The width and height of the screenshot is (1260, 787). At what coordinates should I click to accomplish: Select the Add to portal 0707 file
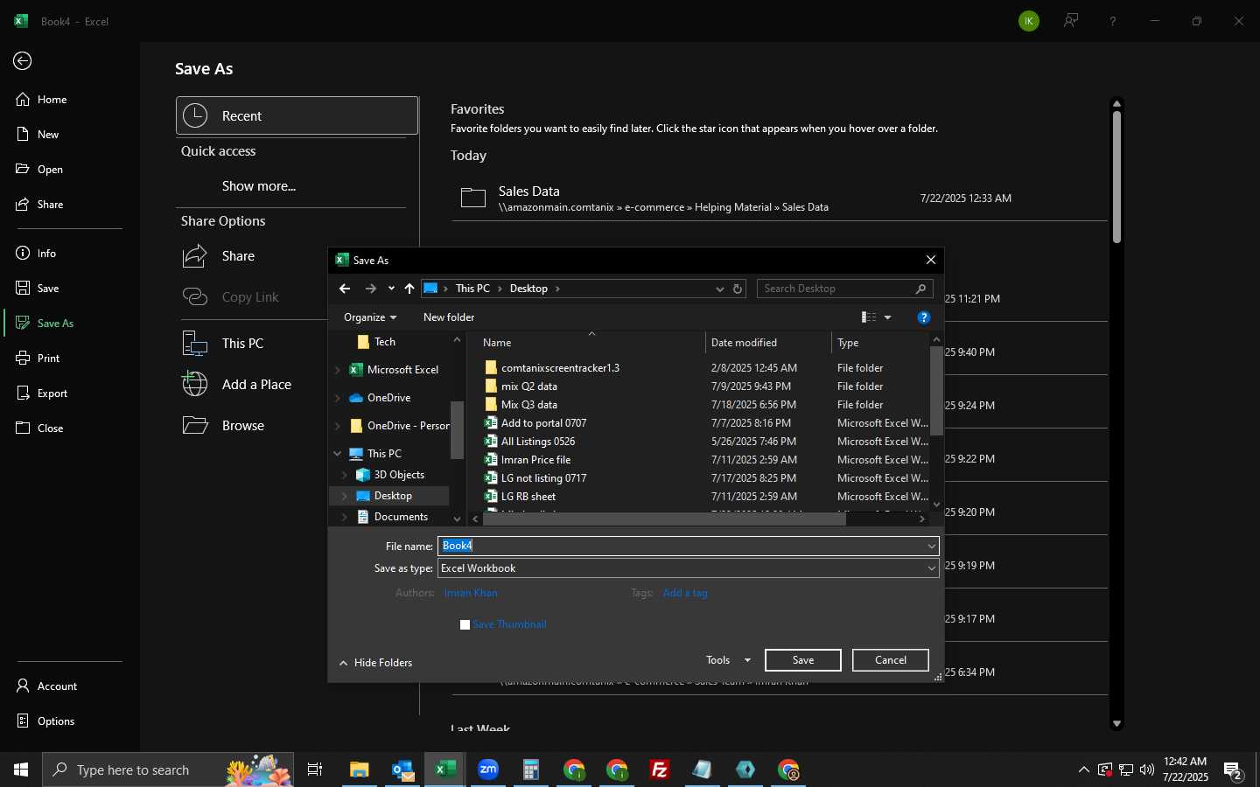point(543,423)
